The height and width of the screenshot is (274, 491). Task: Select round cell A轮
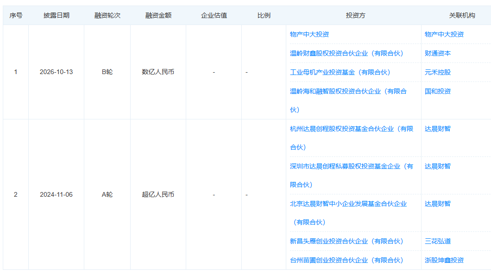tap(107, 194)
